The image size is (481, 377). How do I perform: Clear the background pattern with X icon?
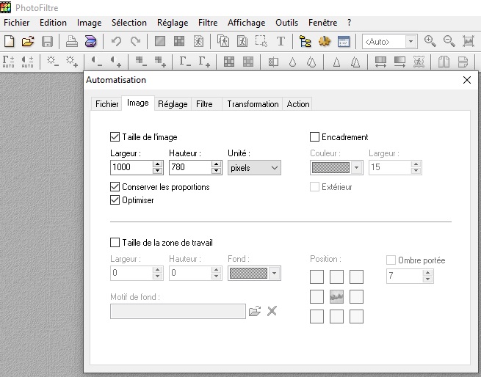coord(272,311)
